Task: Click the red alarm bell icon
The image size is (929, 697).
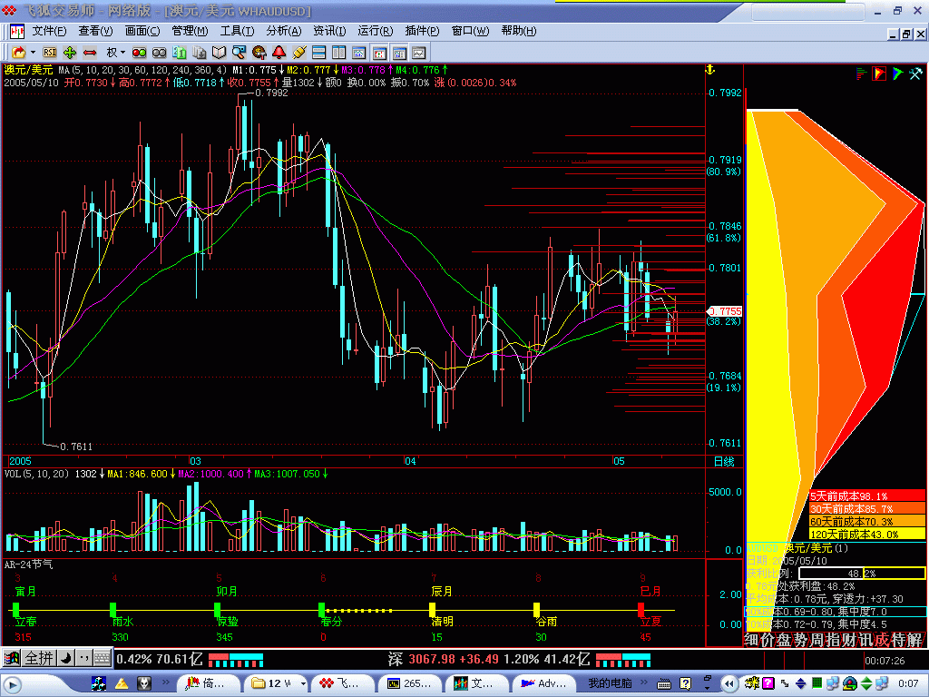Action: coord(279,53)
